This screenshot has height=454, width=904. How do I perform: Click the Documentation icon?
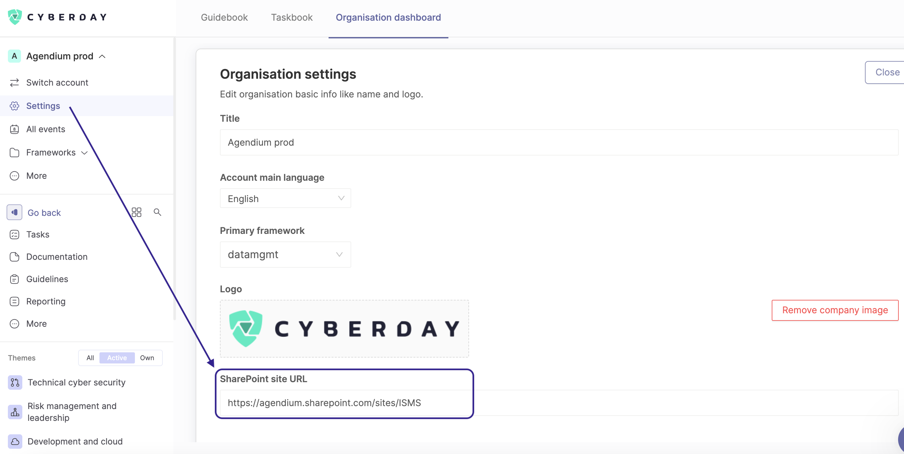14,257
